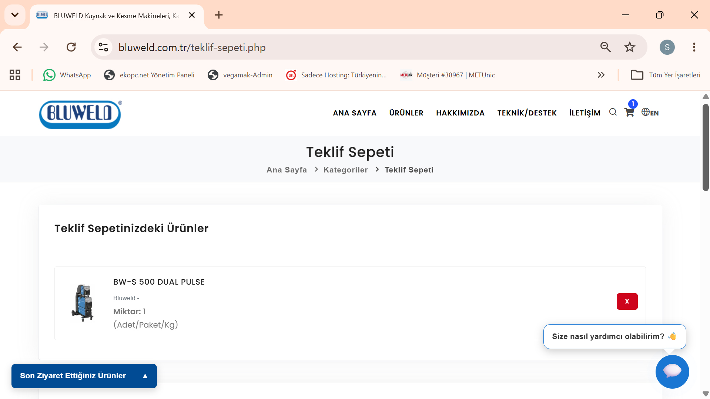Screen dimensions: 710x399
Task: Switch language to EN
Action: point(650,113)
